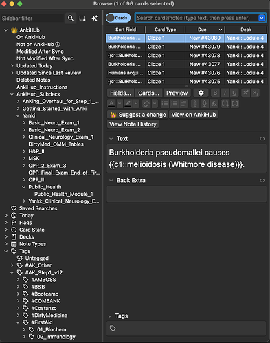
Task: Focus the Search cards/notes field
Action: tap(197, 18)
